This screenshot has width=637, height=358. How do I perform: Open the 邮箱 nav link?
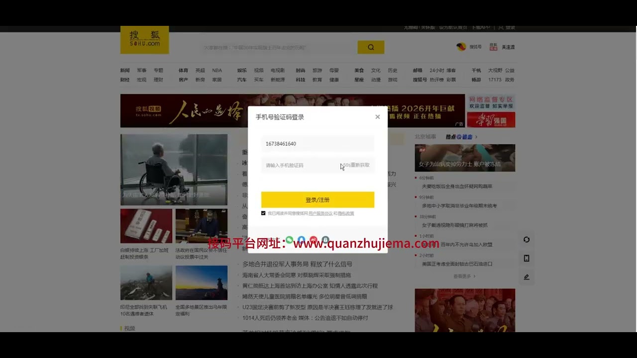coord(418,71)
